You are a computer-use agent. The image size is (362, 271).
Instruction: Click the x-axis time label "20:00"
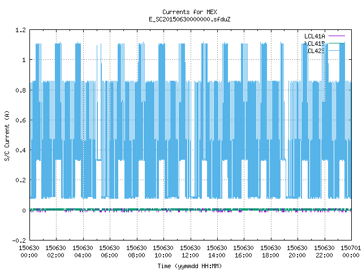297,255
